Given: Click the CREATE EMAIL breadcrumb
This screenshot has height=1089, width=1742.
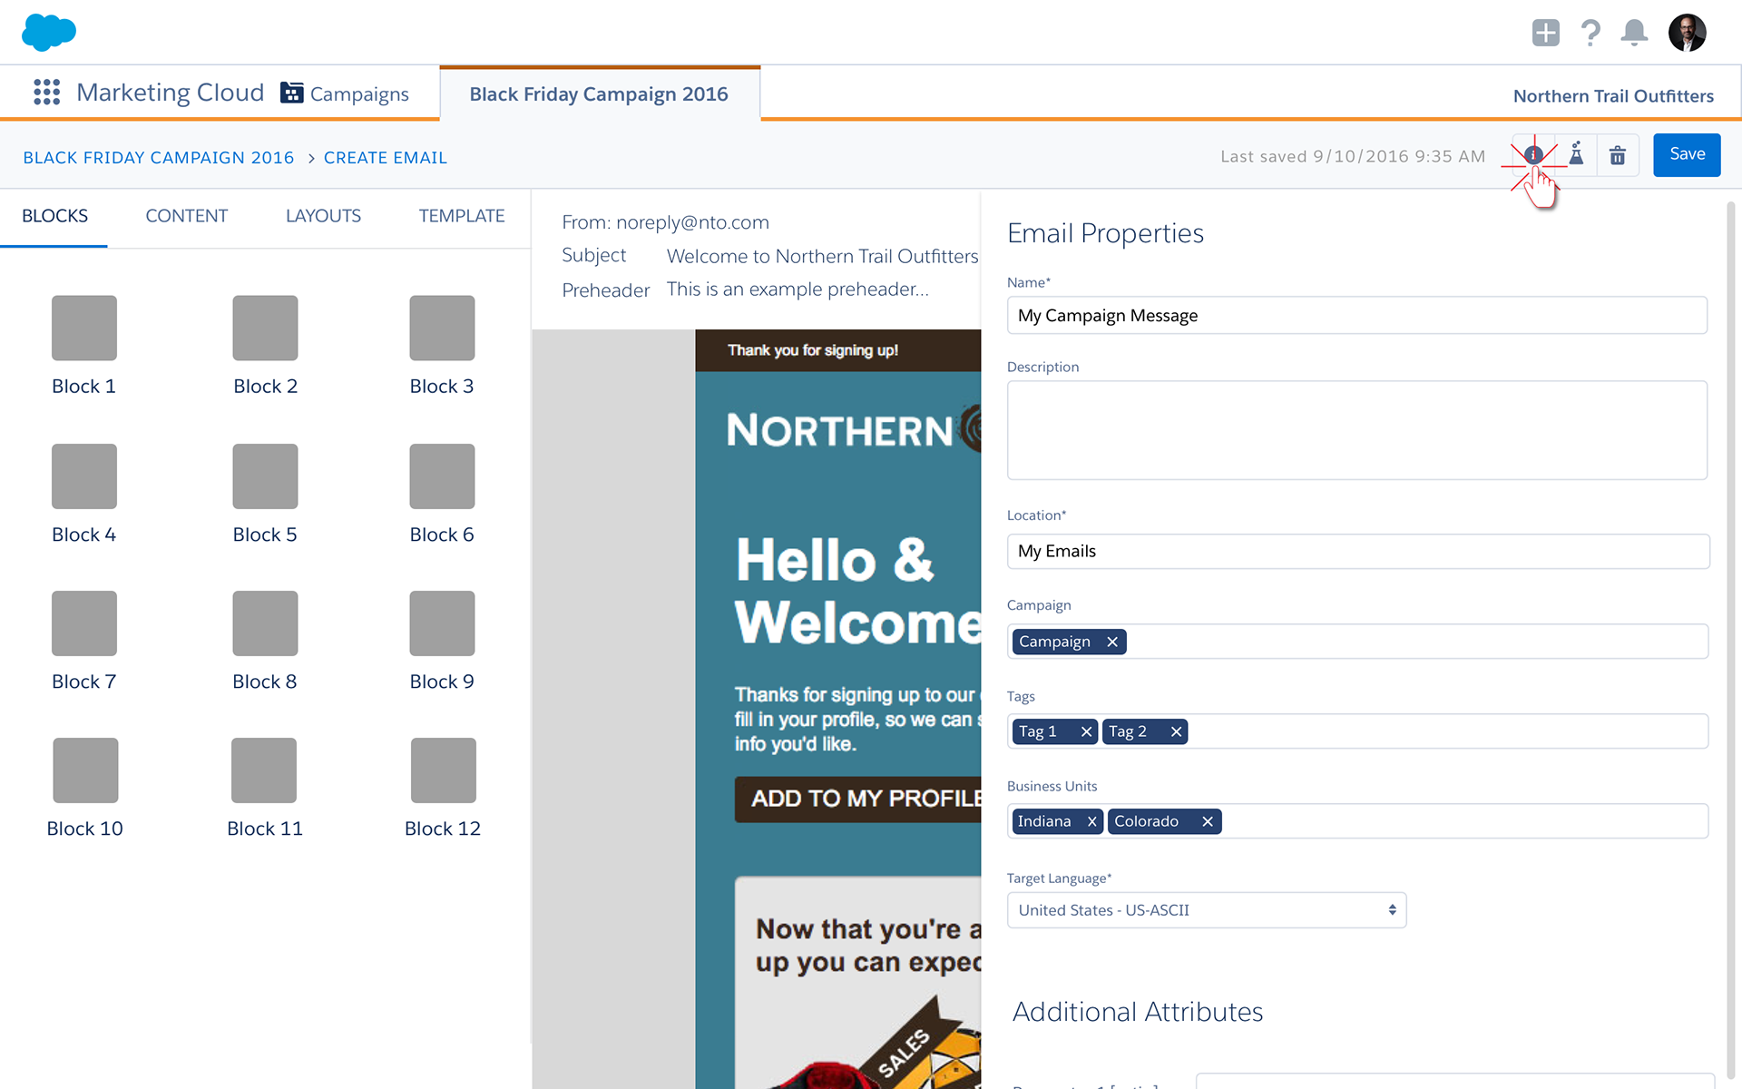Looking at the screenshot, I should coord(386,158).
